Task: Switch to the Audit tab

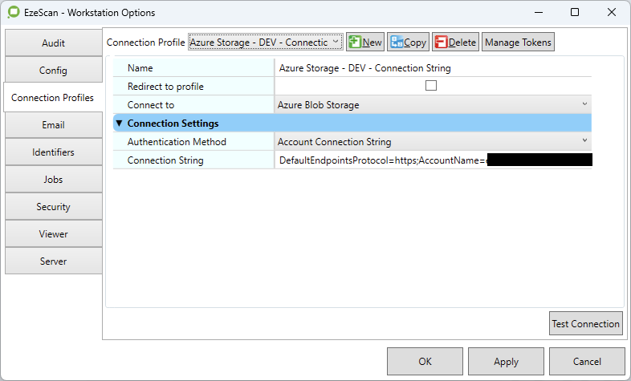Action: click(x=53, y=43)
